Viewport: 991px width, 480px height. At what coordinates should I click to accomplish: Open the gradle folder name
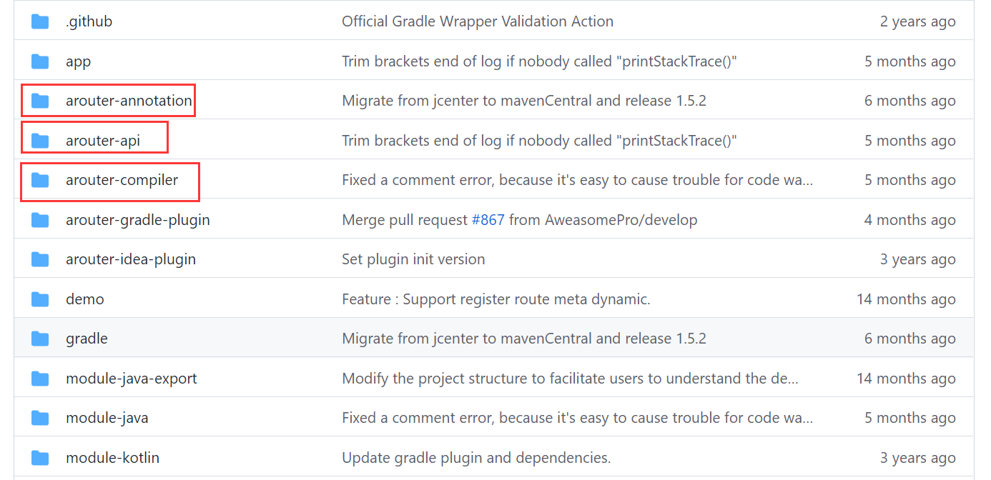(87, 339)
